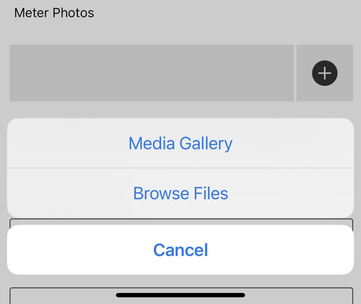Click the Meter Photos heading label
The image size is (361, 304).
pyautogui.click(x=54, y=13)
